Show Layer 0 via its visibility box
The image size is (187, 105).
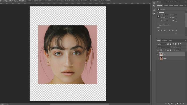158,58
